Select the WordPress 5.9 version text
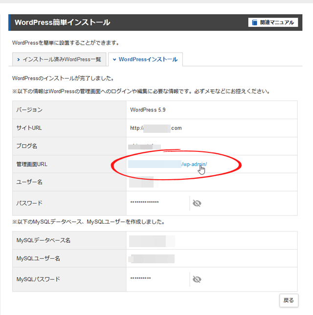 [x=148, y=110]
